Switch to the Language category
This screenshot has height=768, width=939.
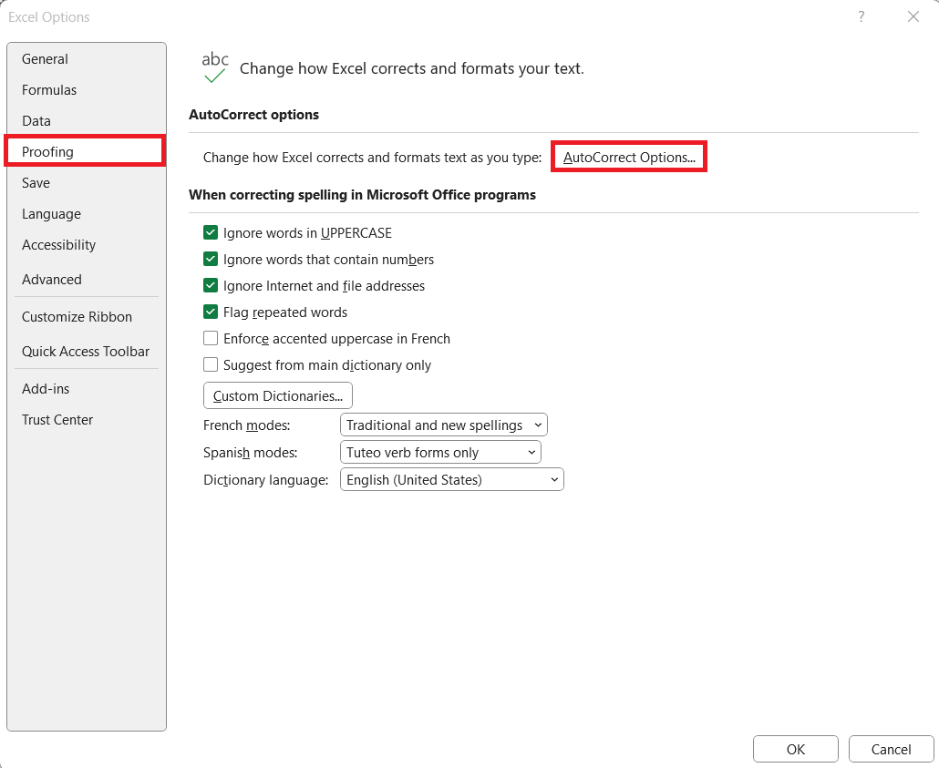[87, 214]
